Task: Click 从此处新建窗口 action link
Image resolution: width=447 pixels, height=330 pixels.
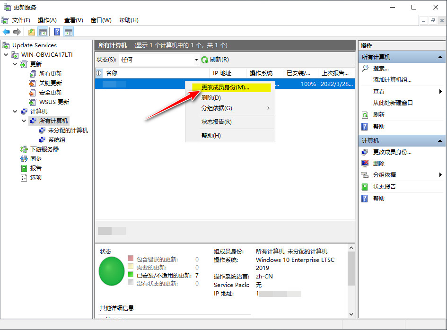Action: (x=393, y=103)
